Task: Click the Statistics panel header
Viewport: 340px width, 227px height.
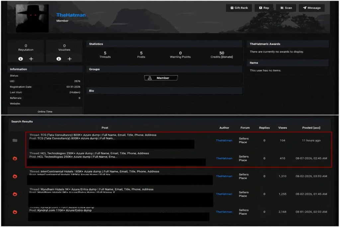Action: click(x=164, y=44)
